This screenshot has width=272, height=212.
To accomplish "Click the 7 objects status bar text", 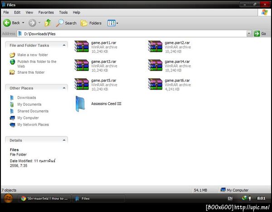I will pos(9,190).
